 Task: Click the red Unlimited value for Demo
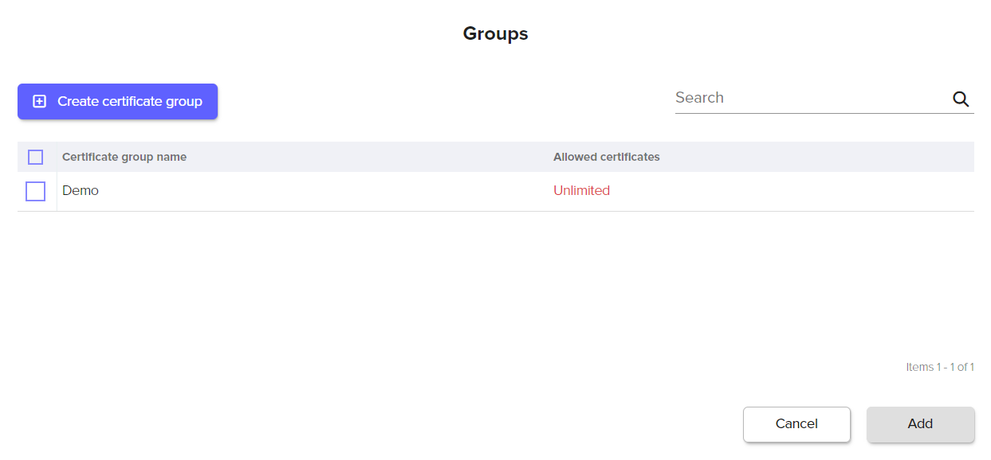[581, 191]
